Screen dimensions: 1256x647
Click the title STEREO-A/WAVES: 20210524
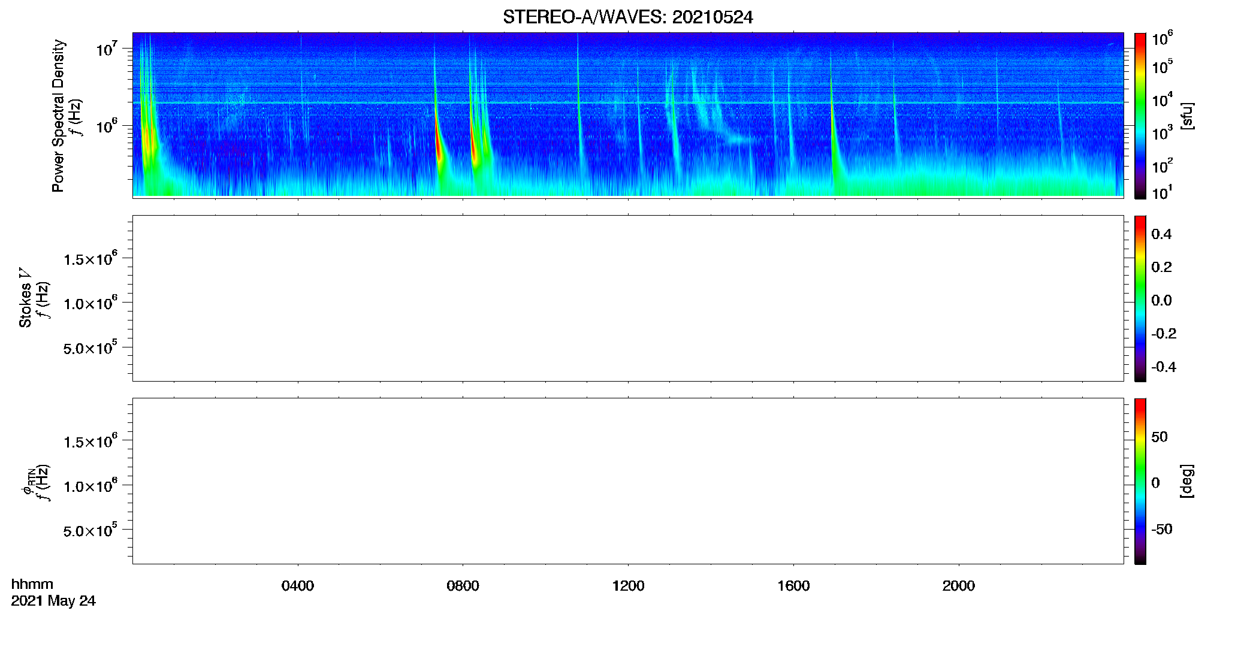627,17
